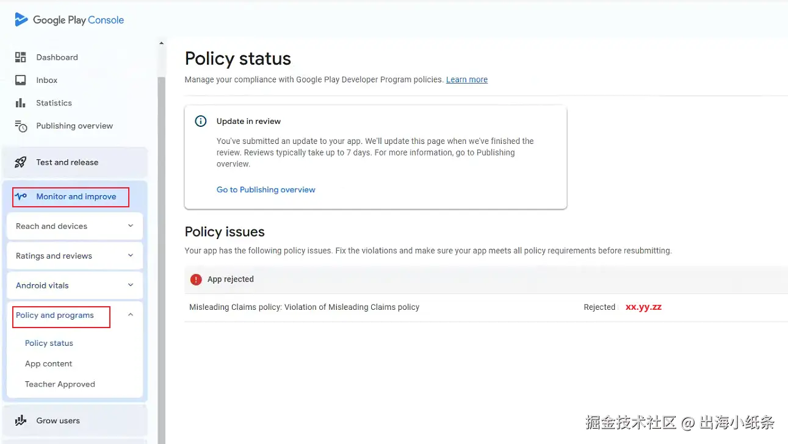Click the Test and release rocket icon
Viewport: 788px width, 444px height.
[x=21, y=162]
